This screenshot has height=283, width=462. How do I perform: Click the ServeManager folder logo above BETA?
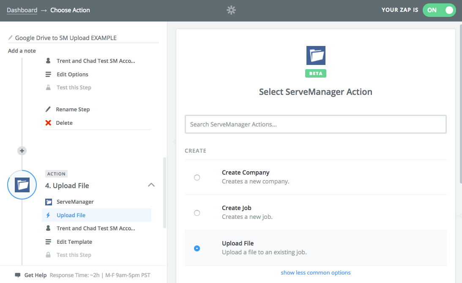pyautogui.click(x=316, y=55)
